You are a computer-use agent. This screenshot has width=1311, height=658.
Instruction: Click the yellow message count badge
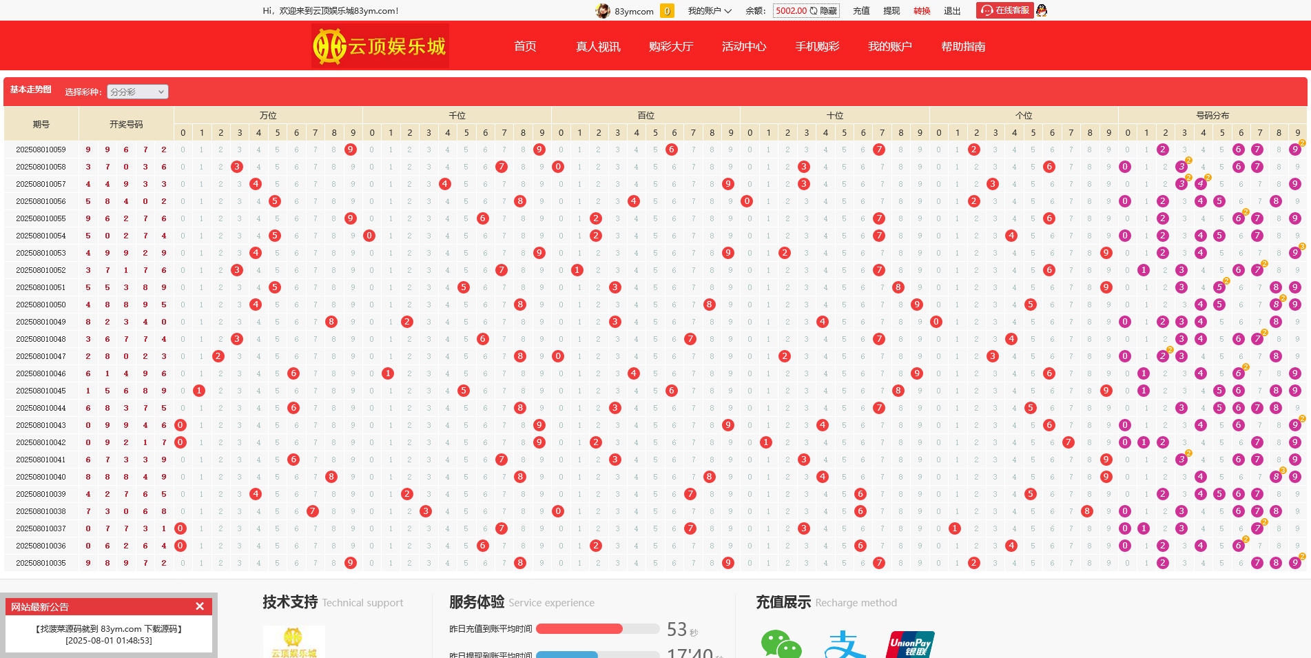[x=666, y=11]
